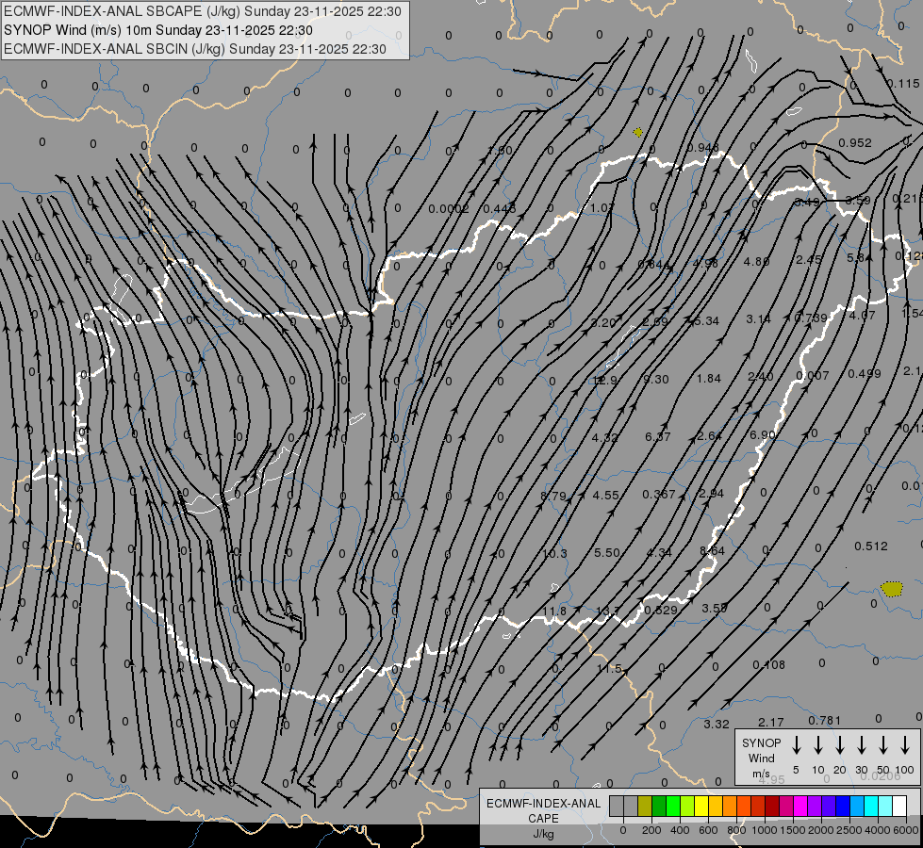Click the 10 m/s wind arrow in legend

[818, 744]
